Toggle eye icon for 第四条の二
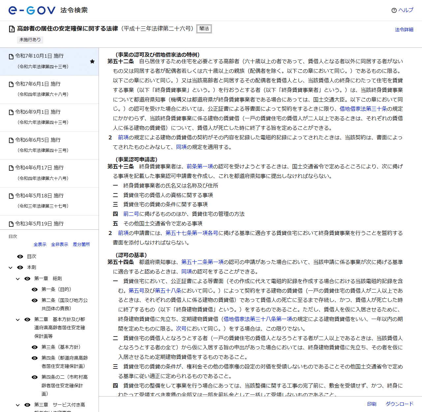 (35, 377)
